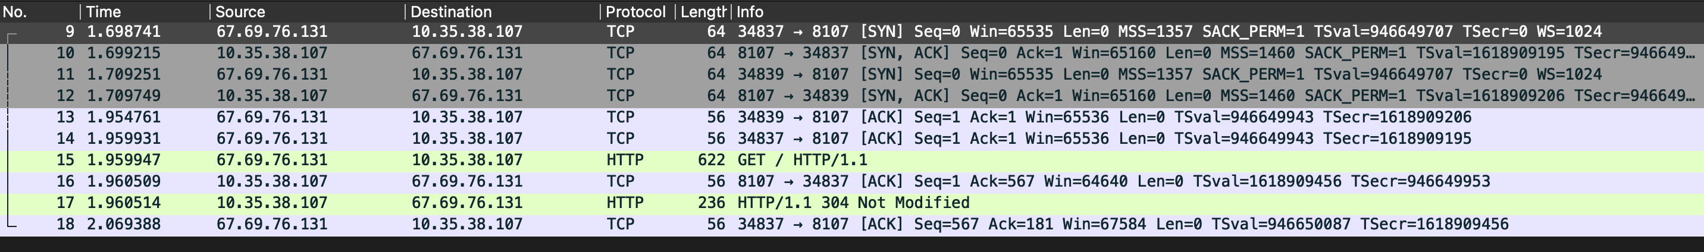Select packet 10 SYN, ACK row
The image size is (1704, 252).
pyautogui.click(x=852, y=53)
